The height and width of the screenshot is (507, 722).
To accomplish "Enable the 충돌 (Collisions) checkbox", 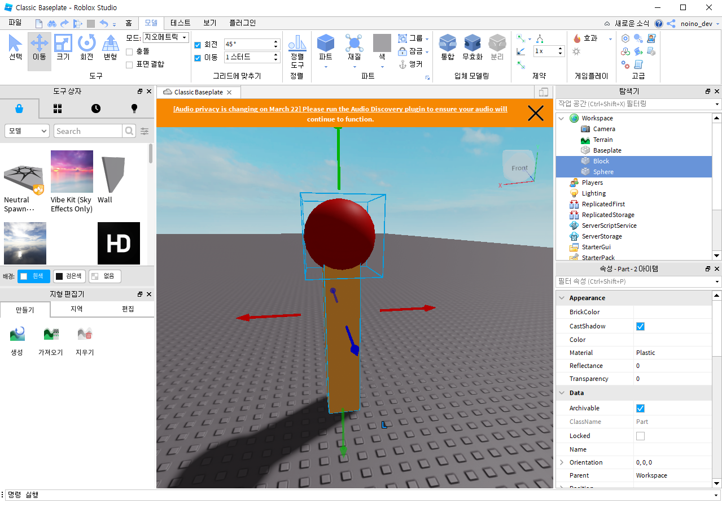I will click(x=129, y=51).
